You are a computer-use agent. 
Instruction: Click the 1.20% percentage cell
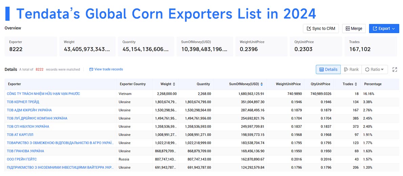click(367, 168)
